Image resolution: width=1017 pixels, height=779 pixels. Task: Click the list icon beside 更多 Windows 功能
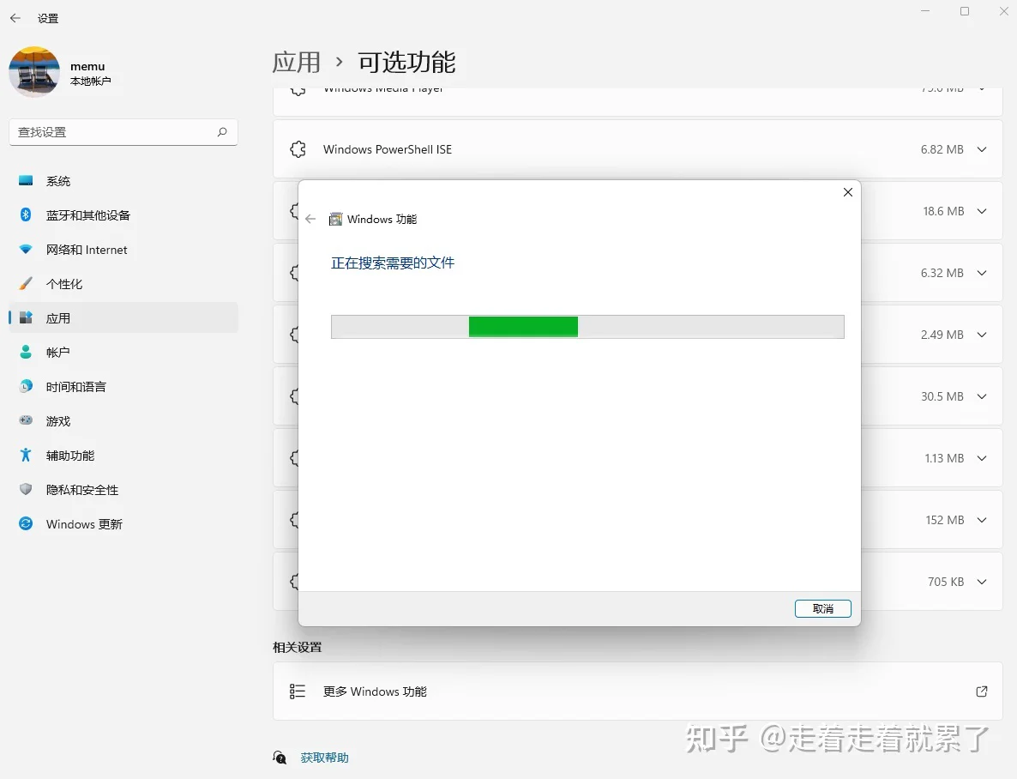[297, 691]
